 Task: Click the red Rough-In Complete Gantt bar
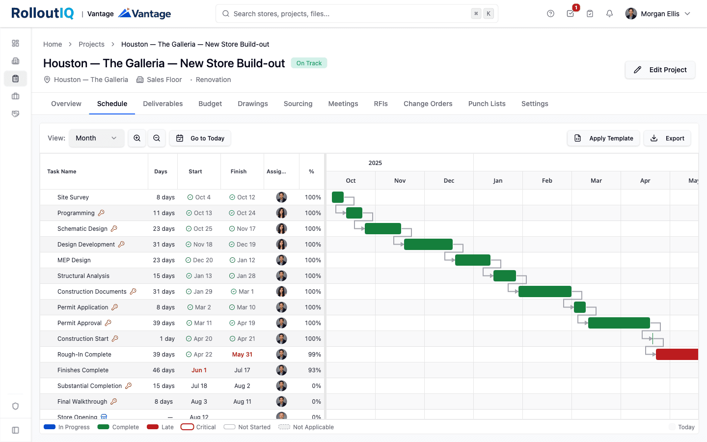(677, 355)
